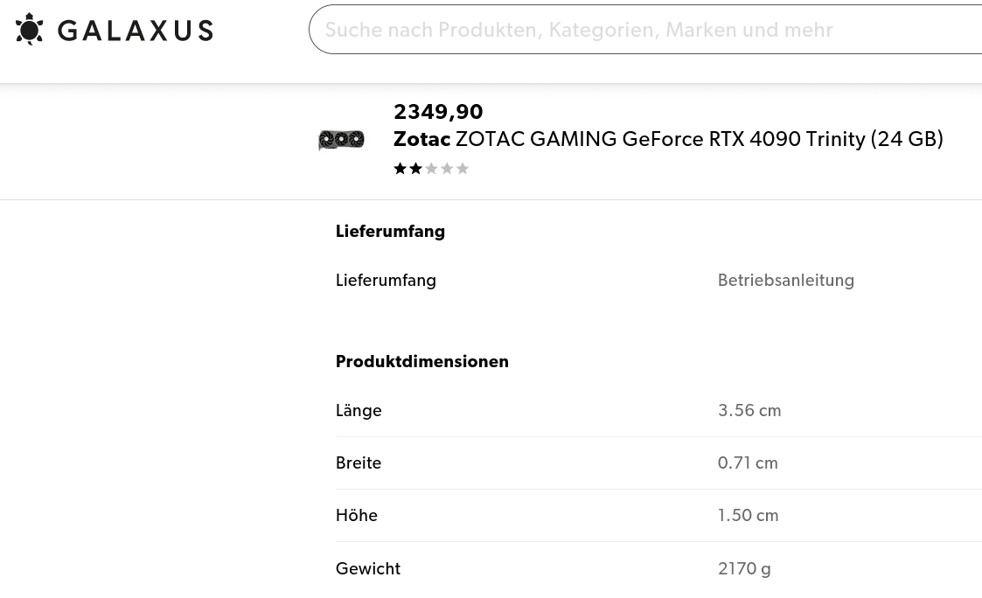Click the GALAXUS wordmark
The width and height of the screenshot is (982, 598).
point(135,31)
